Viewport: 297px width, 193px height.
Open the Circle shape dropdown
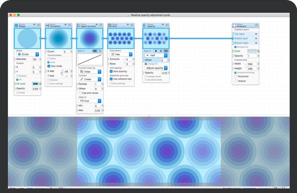[27, 54]
